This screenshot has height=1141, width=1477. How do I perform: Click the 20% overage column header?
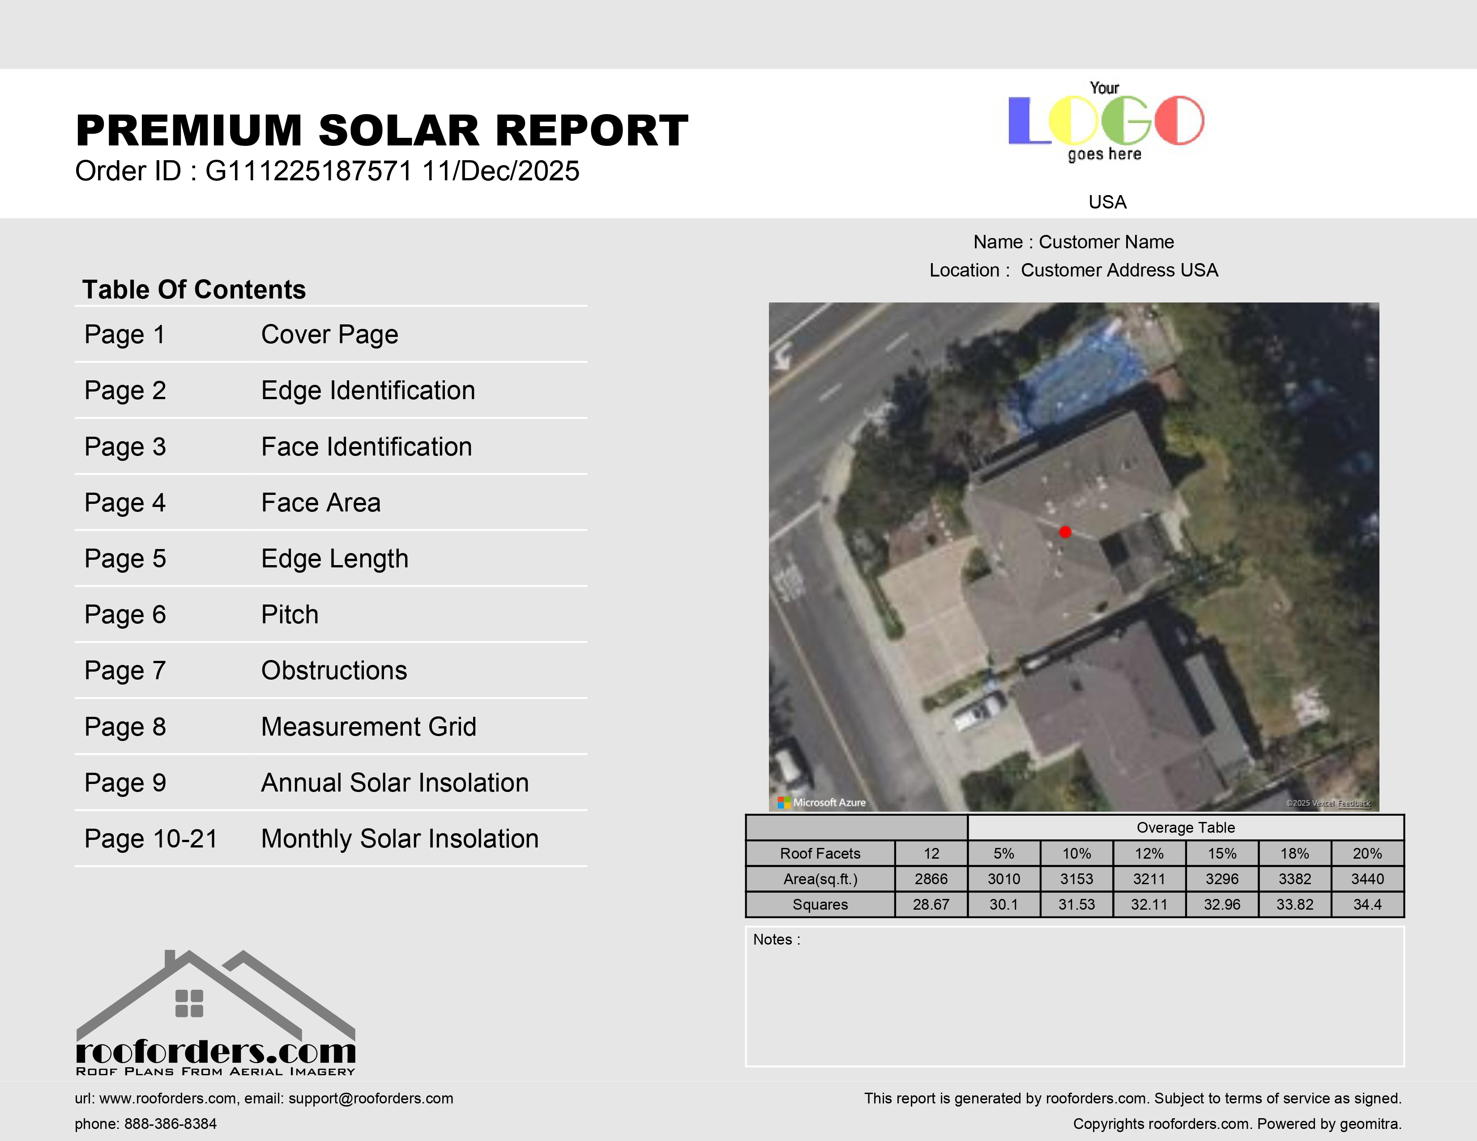point(1367,853)
